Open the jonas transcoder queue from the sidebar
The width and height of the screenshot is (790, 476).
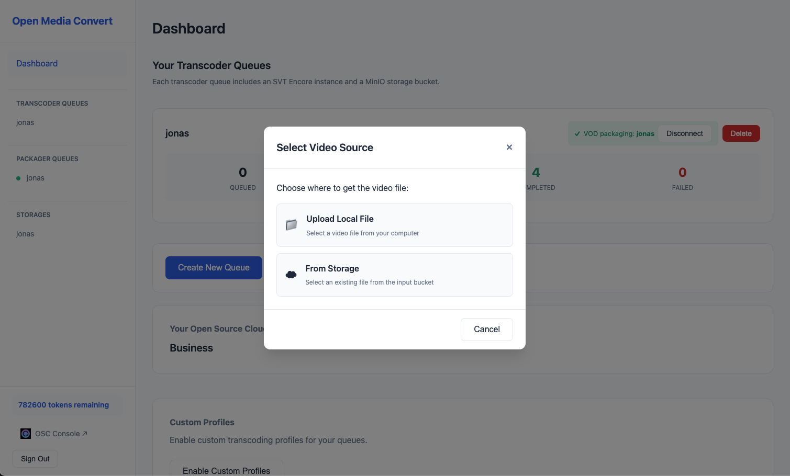click(25, 122)
